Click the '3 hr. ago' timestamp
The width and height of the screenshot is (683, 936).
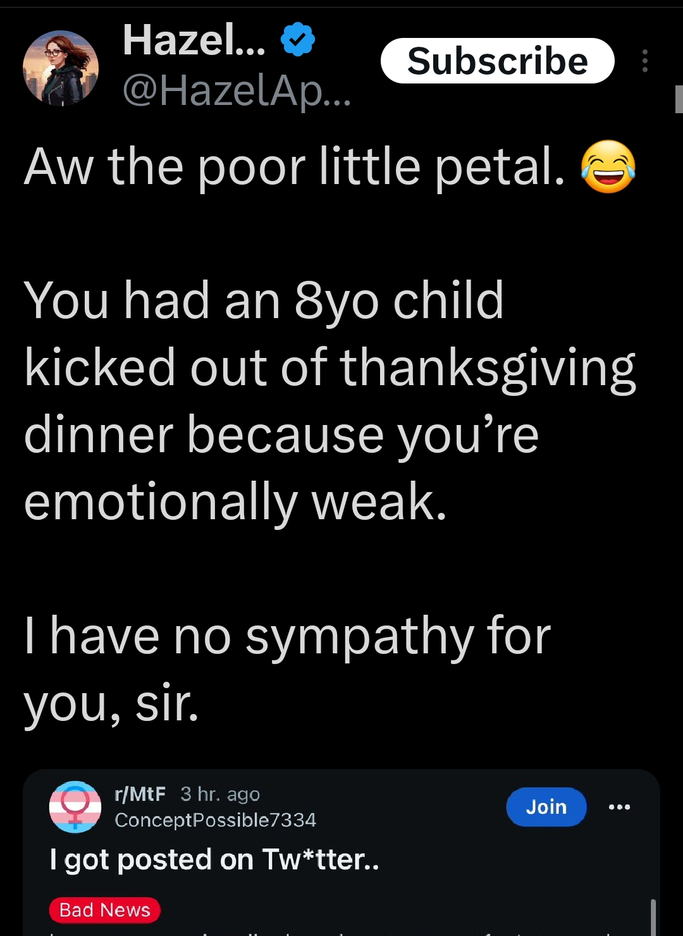(x=220, y=794)
